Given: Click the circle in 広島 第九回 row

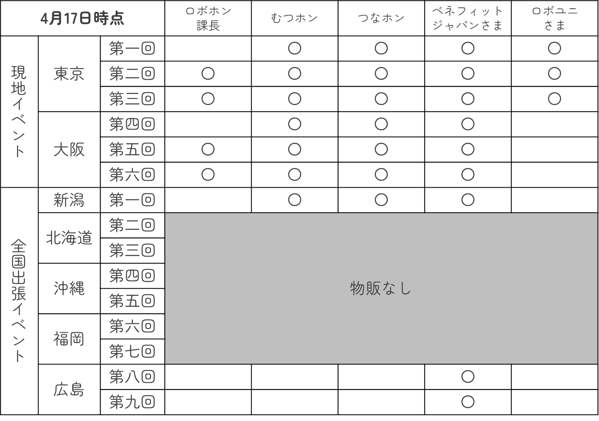Looking at the screenshot, I should (468, 402).
